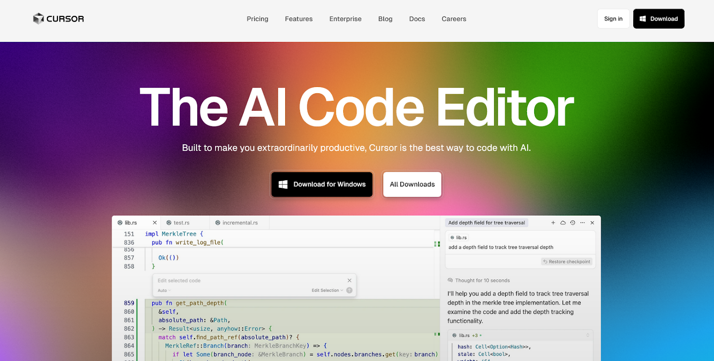This screenshot has height=361, width=714.
Task: Expand 'Thought for 10 seconds'
Action: pyautogui.click(x=479, y=280)
